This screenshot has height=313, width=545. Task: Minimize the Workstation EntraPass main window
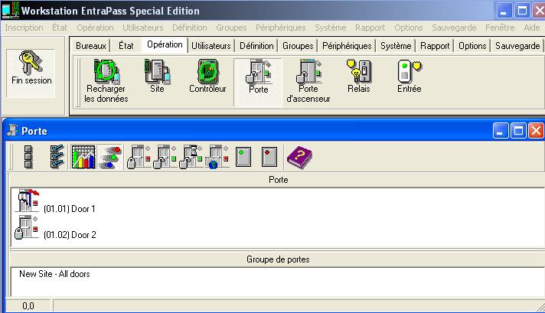tap(504, 11)
